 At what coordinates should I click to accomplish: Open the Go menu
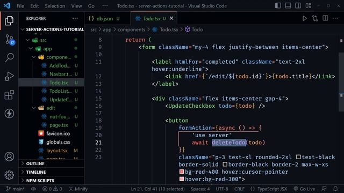[91, 6]
